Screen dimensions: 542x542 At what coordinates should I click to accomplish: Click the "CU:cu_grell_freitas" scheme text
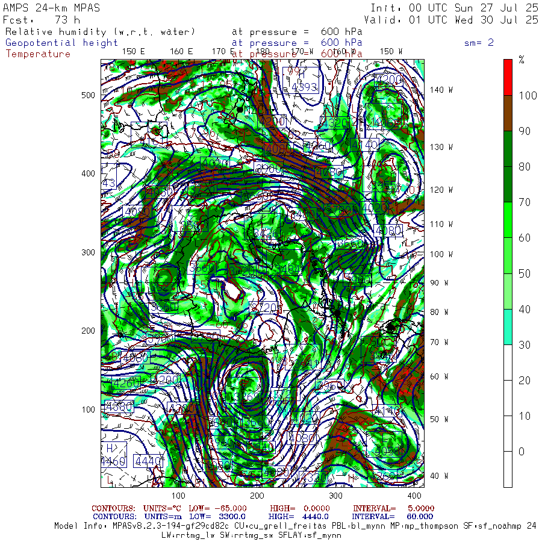pyautogui.click(x=280, y=526)
